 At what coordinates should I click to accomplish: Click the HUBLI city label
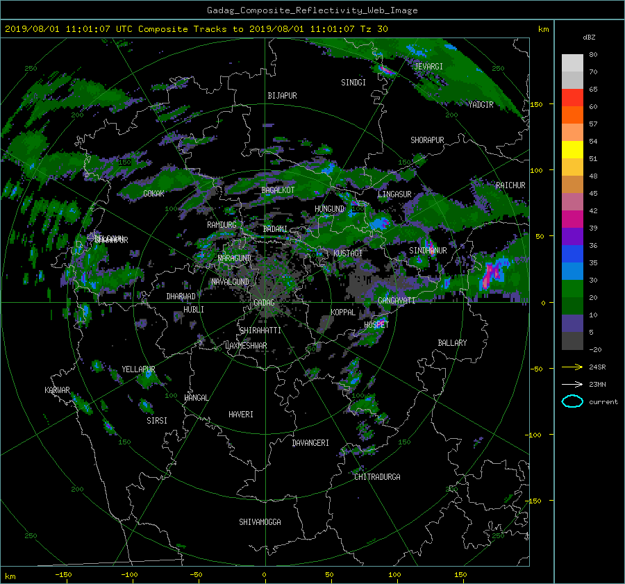point(194,309)
